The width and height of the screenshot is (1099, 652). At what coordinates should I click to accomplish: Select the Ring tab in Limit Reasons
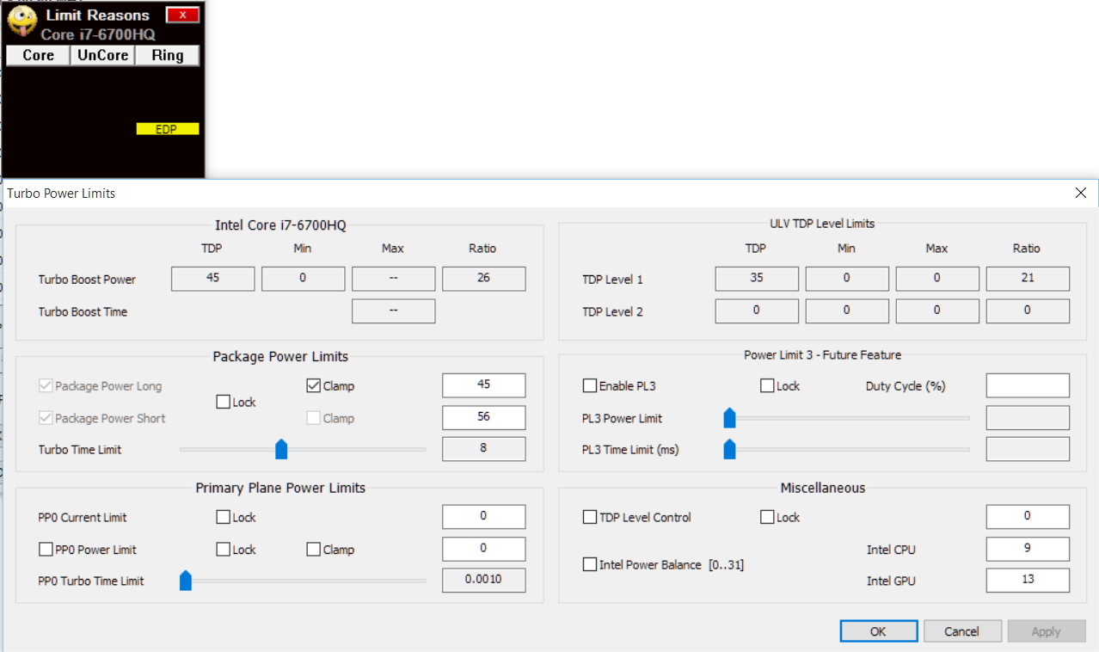pyautogui.click(x=168, y=55)
